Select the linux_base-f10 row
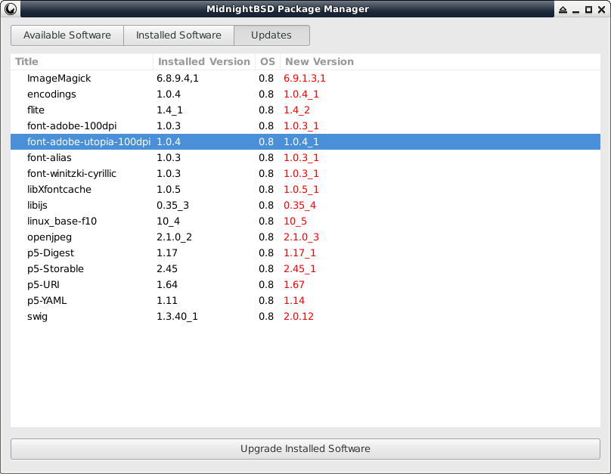This screenshot has width=611, height=474. (305, 222)
